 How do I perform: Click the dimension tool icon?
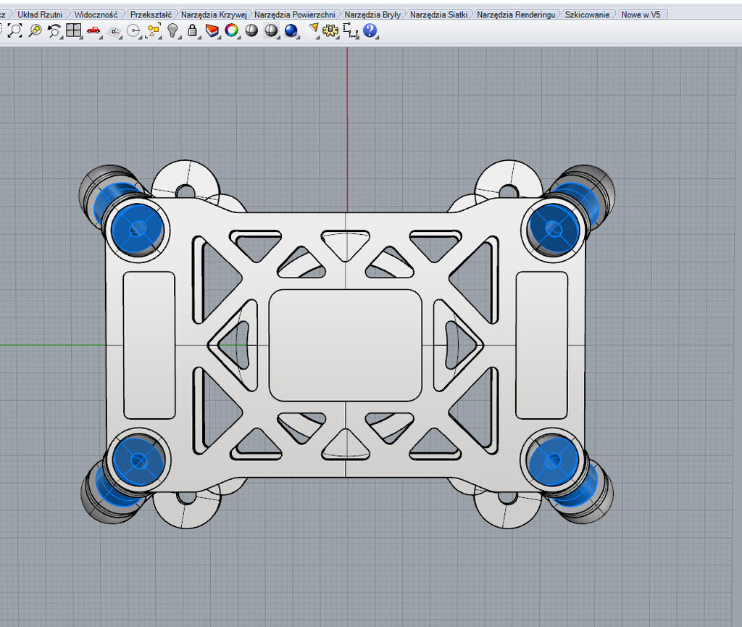point(351,30)
